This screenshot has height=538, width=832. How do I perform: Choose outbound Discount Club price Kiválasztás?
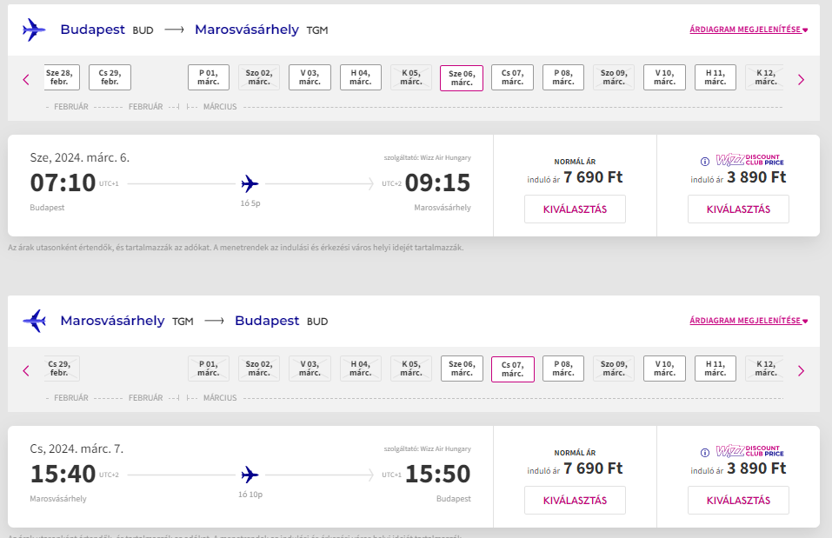[738, 209]
